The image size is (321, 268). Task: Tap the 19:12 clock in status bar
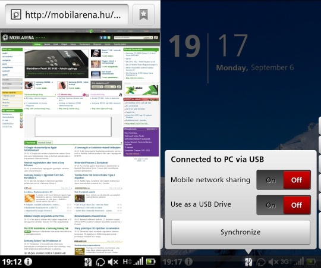[x=12, y=262]
